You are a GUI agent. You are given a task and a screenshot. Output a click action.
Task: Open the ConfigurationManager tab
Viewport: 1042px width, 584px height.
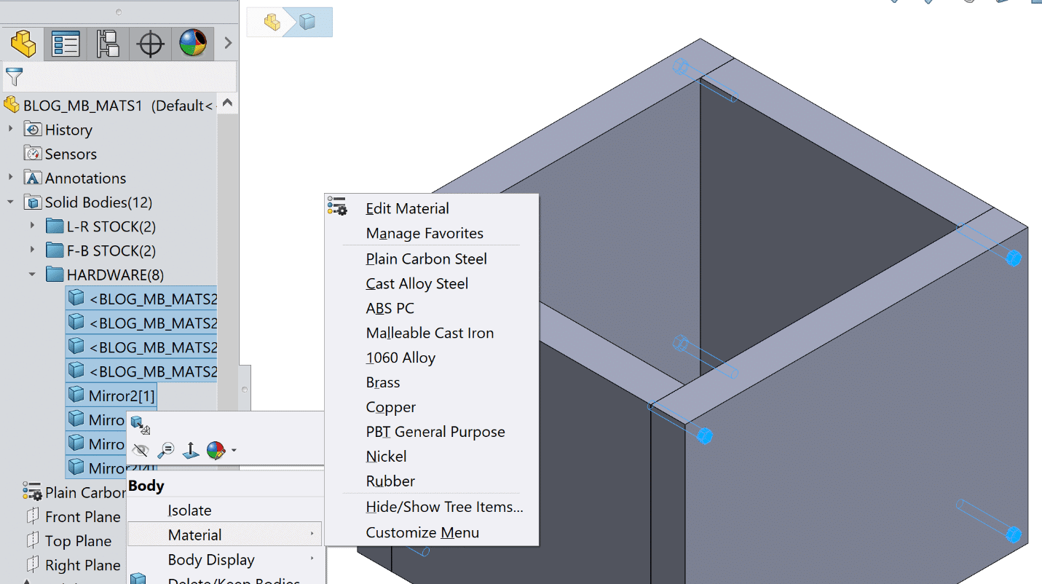click(108, 44)
